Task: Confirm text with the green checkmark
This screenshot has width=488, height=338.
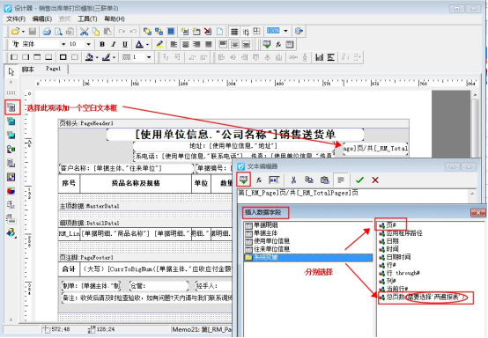Action: point(359,180)
